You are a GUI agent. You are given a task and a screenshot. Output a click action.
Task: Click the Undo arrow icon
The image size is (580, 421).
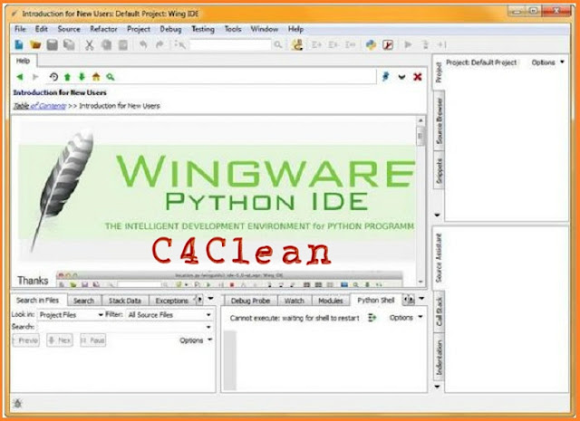click(143, 44)
